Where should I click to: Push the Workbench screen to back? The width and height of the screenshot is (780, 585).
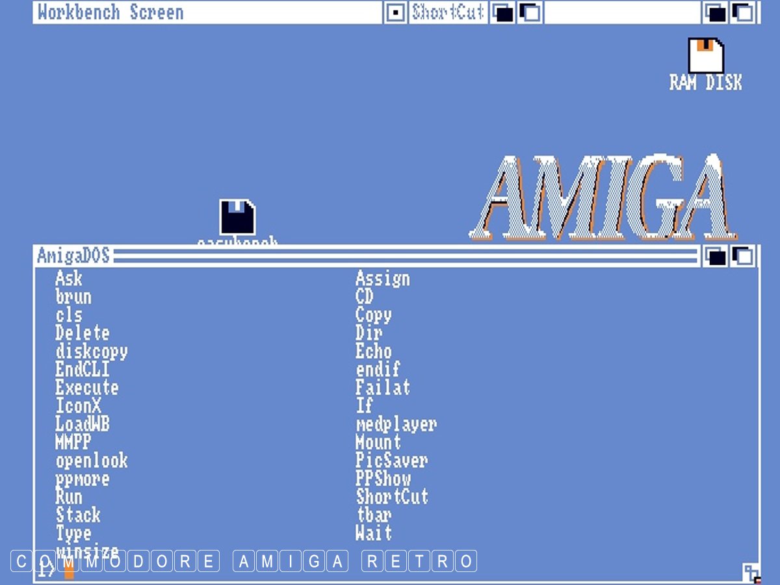pos(716,12)
